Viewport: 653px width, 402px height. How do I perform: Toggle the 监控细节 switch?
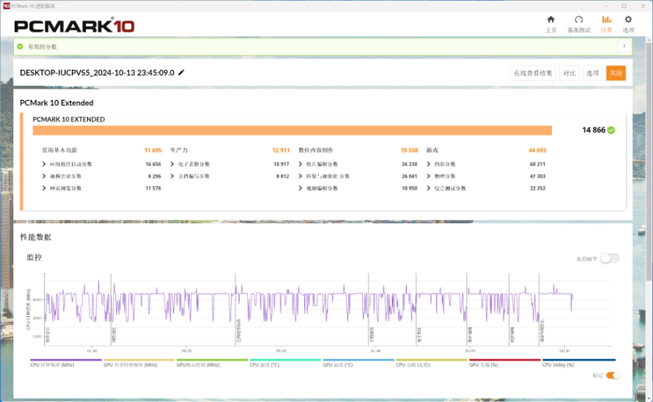pos(609,259)
